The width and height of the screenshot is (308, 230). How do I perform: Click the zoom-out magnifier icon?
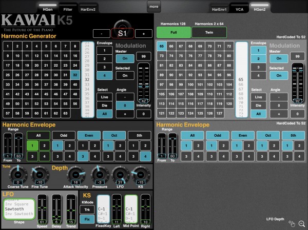coord(302,223)
